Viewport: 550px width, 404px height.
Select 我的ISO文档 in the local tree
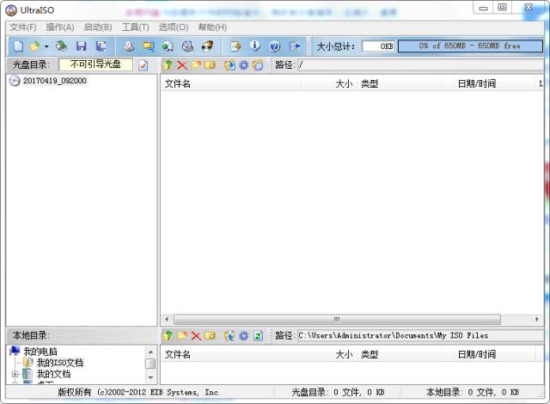click(60, 363)
